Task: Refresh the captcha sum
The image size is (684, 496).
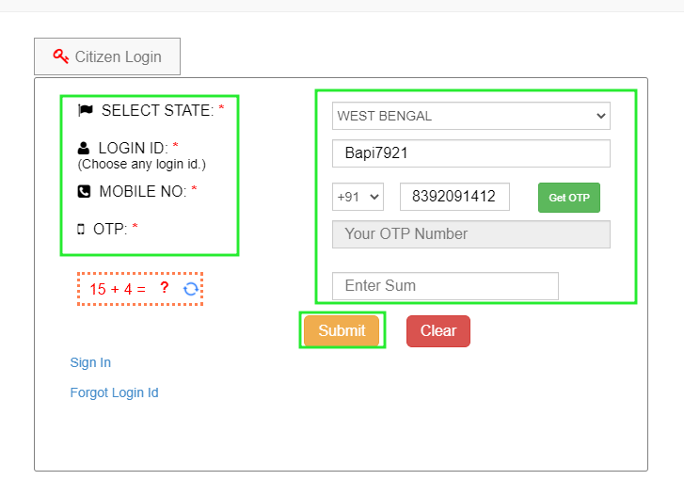Action: tap(190, 289)
